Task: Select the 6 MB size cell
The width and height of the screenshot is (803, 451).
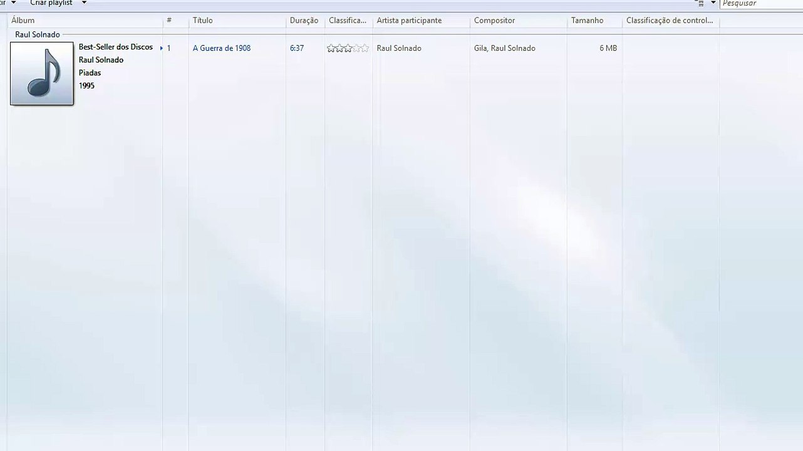Action: point(608,48)
